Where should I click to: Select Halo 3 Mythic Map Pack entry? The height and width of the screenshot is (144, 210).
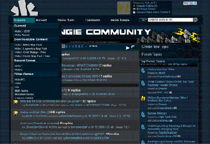pos(28,45)
